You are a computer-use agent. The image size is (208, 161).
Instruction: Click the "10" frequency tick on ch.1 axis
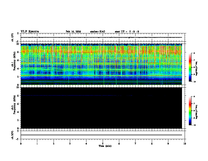coord(18,44)
